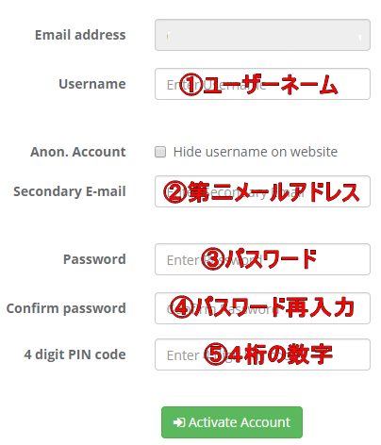381x445 pixels.
Task: Focus the Username input field
Action: (x=262, y=84)
